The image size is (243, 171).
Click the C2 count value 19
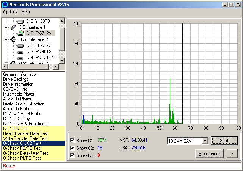(100, 148)
